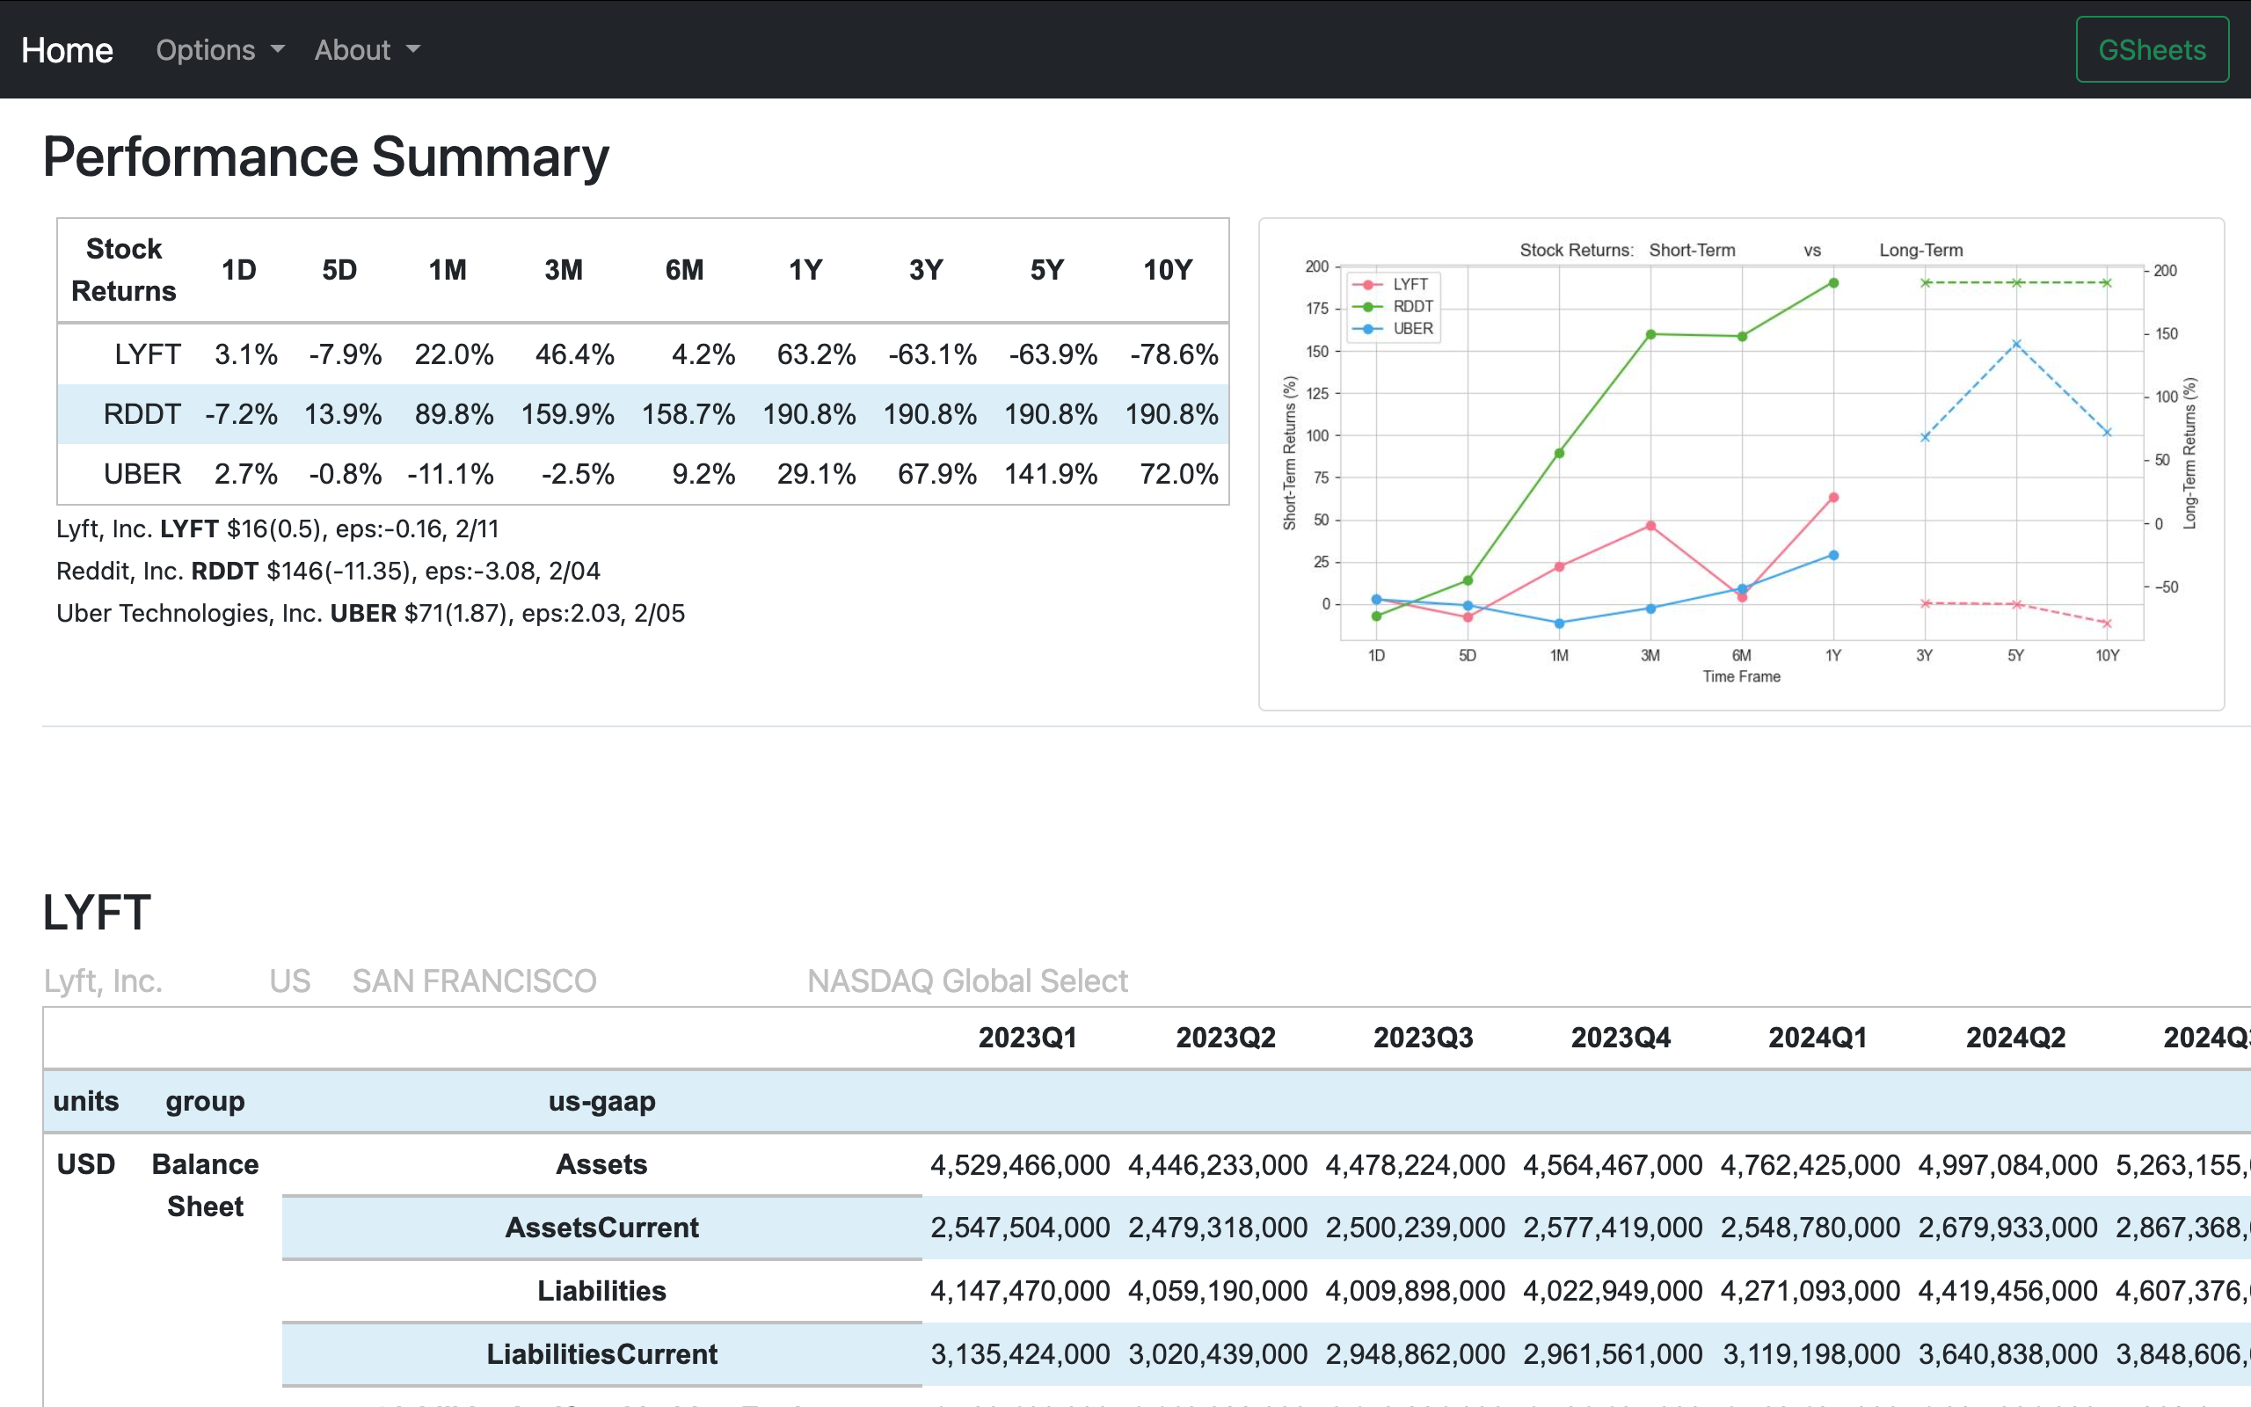
Task: Expand the Options dropdown menu
Action: 220,50
